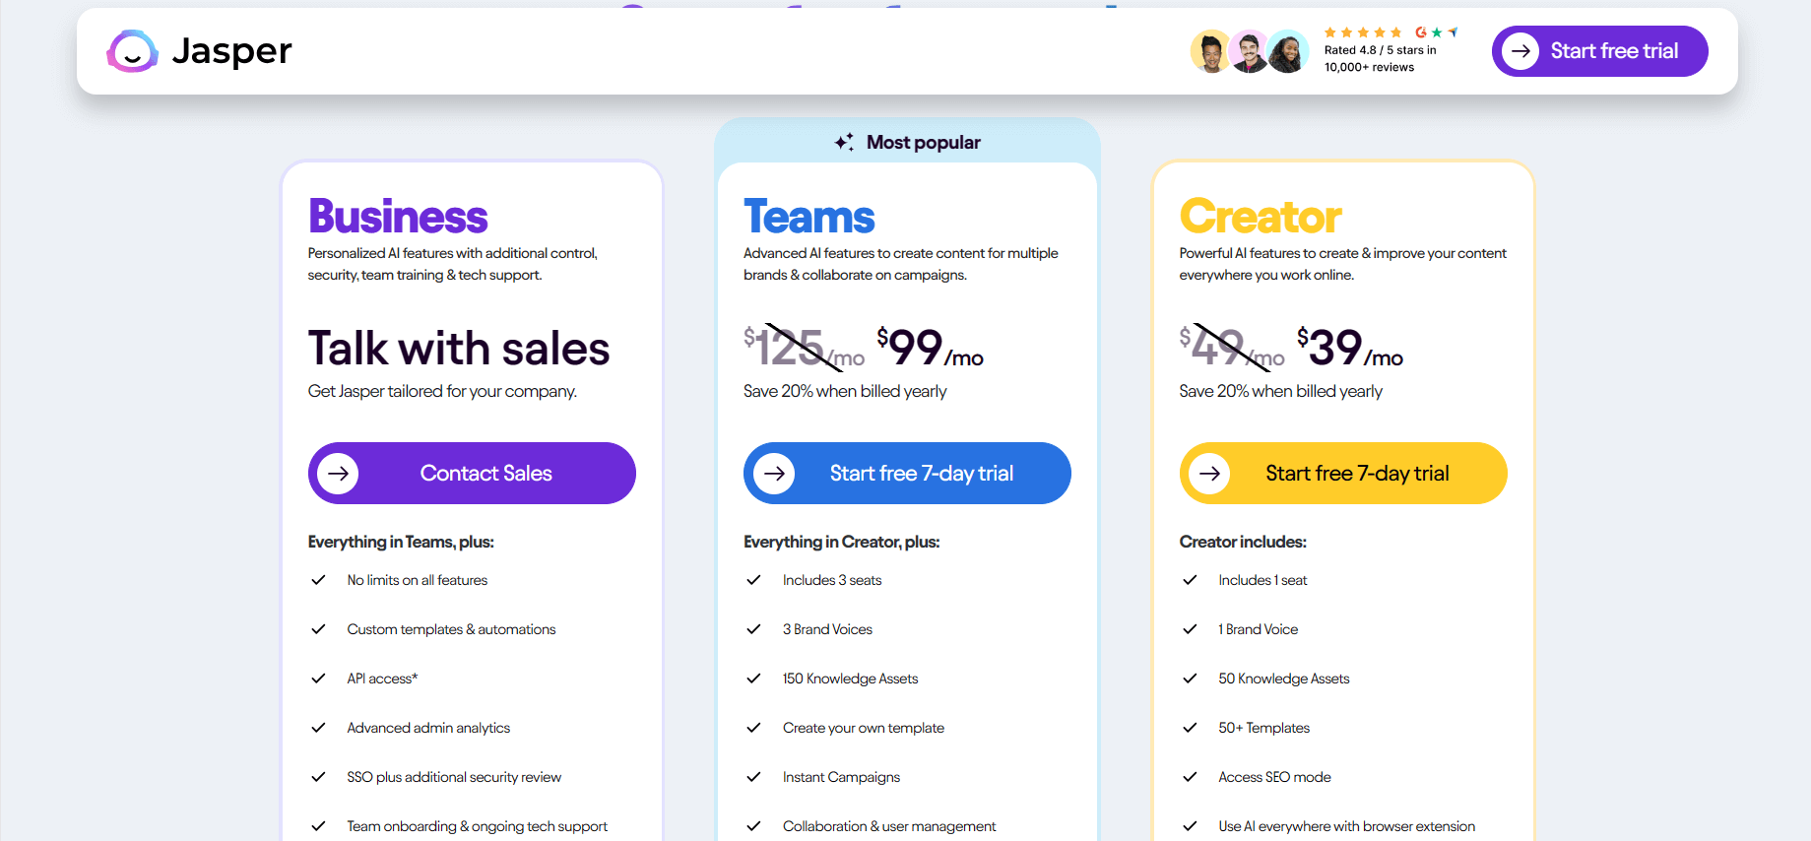Click the 10,000+ reviews text
This screenshot has height=841, width=1811.
(x=1369, y=67)
